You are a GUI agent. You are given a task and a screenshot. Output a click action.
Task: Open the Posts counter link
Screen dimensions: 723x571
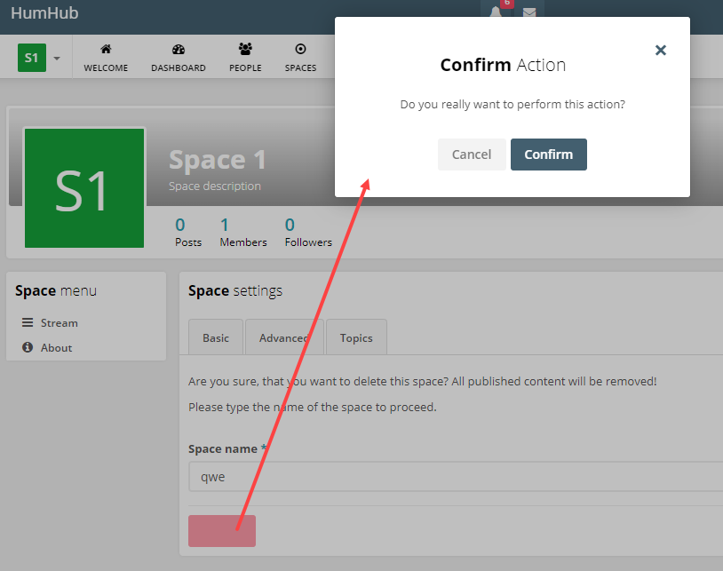click(x=188, y=233)
